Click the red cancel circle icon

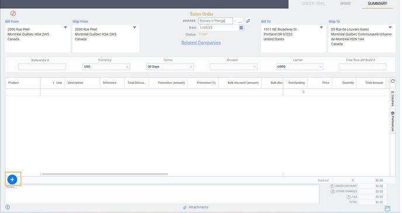click(x=13, y=13)
